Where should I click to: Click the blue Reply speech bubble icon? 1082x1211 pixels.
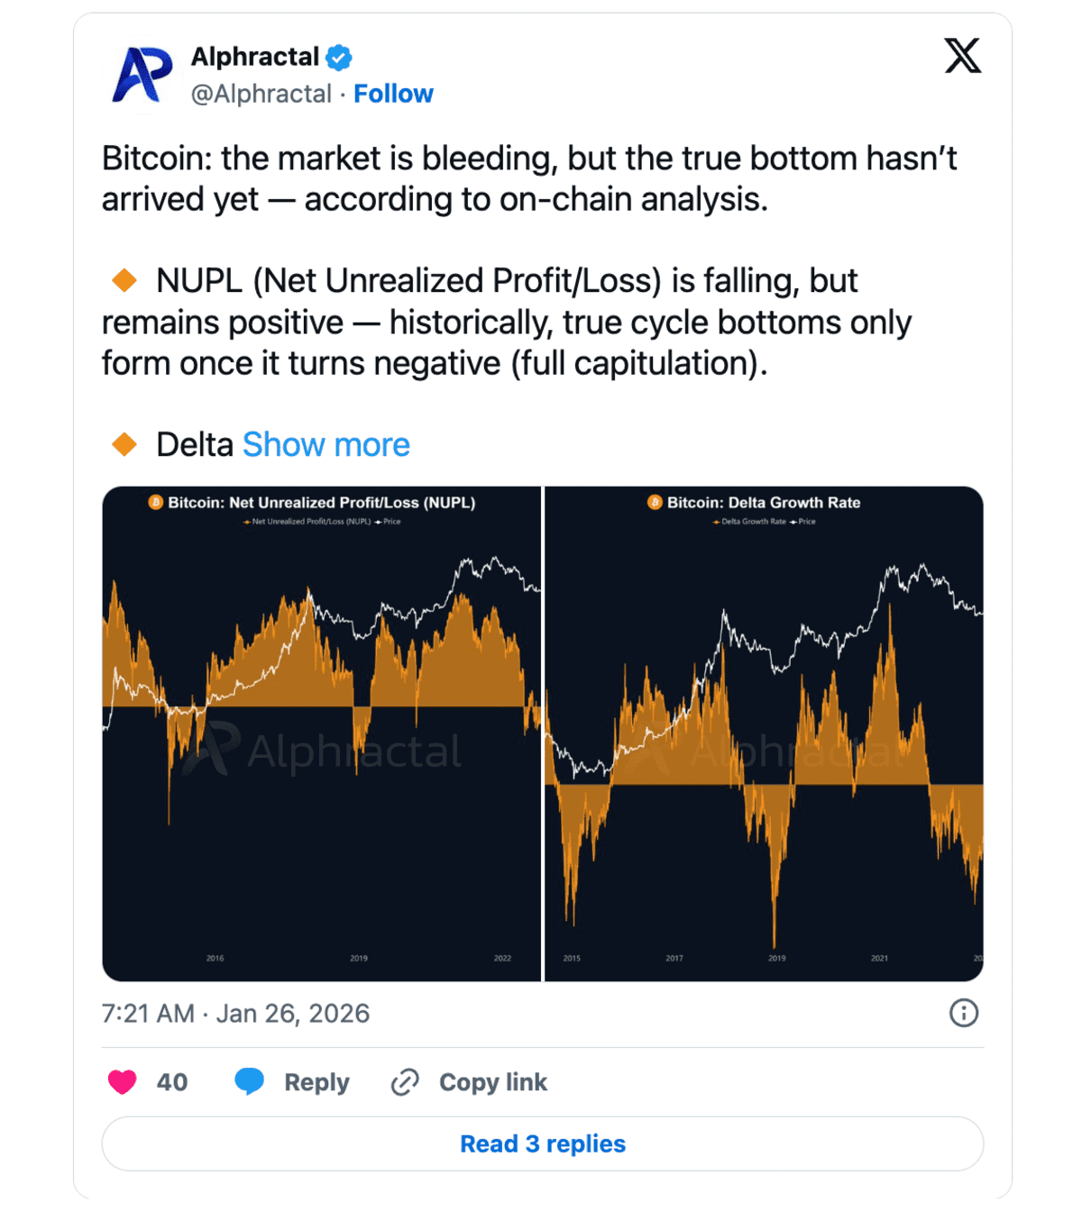249,1081
